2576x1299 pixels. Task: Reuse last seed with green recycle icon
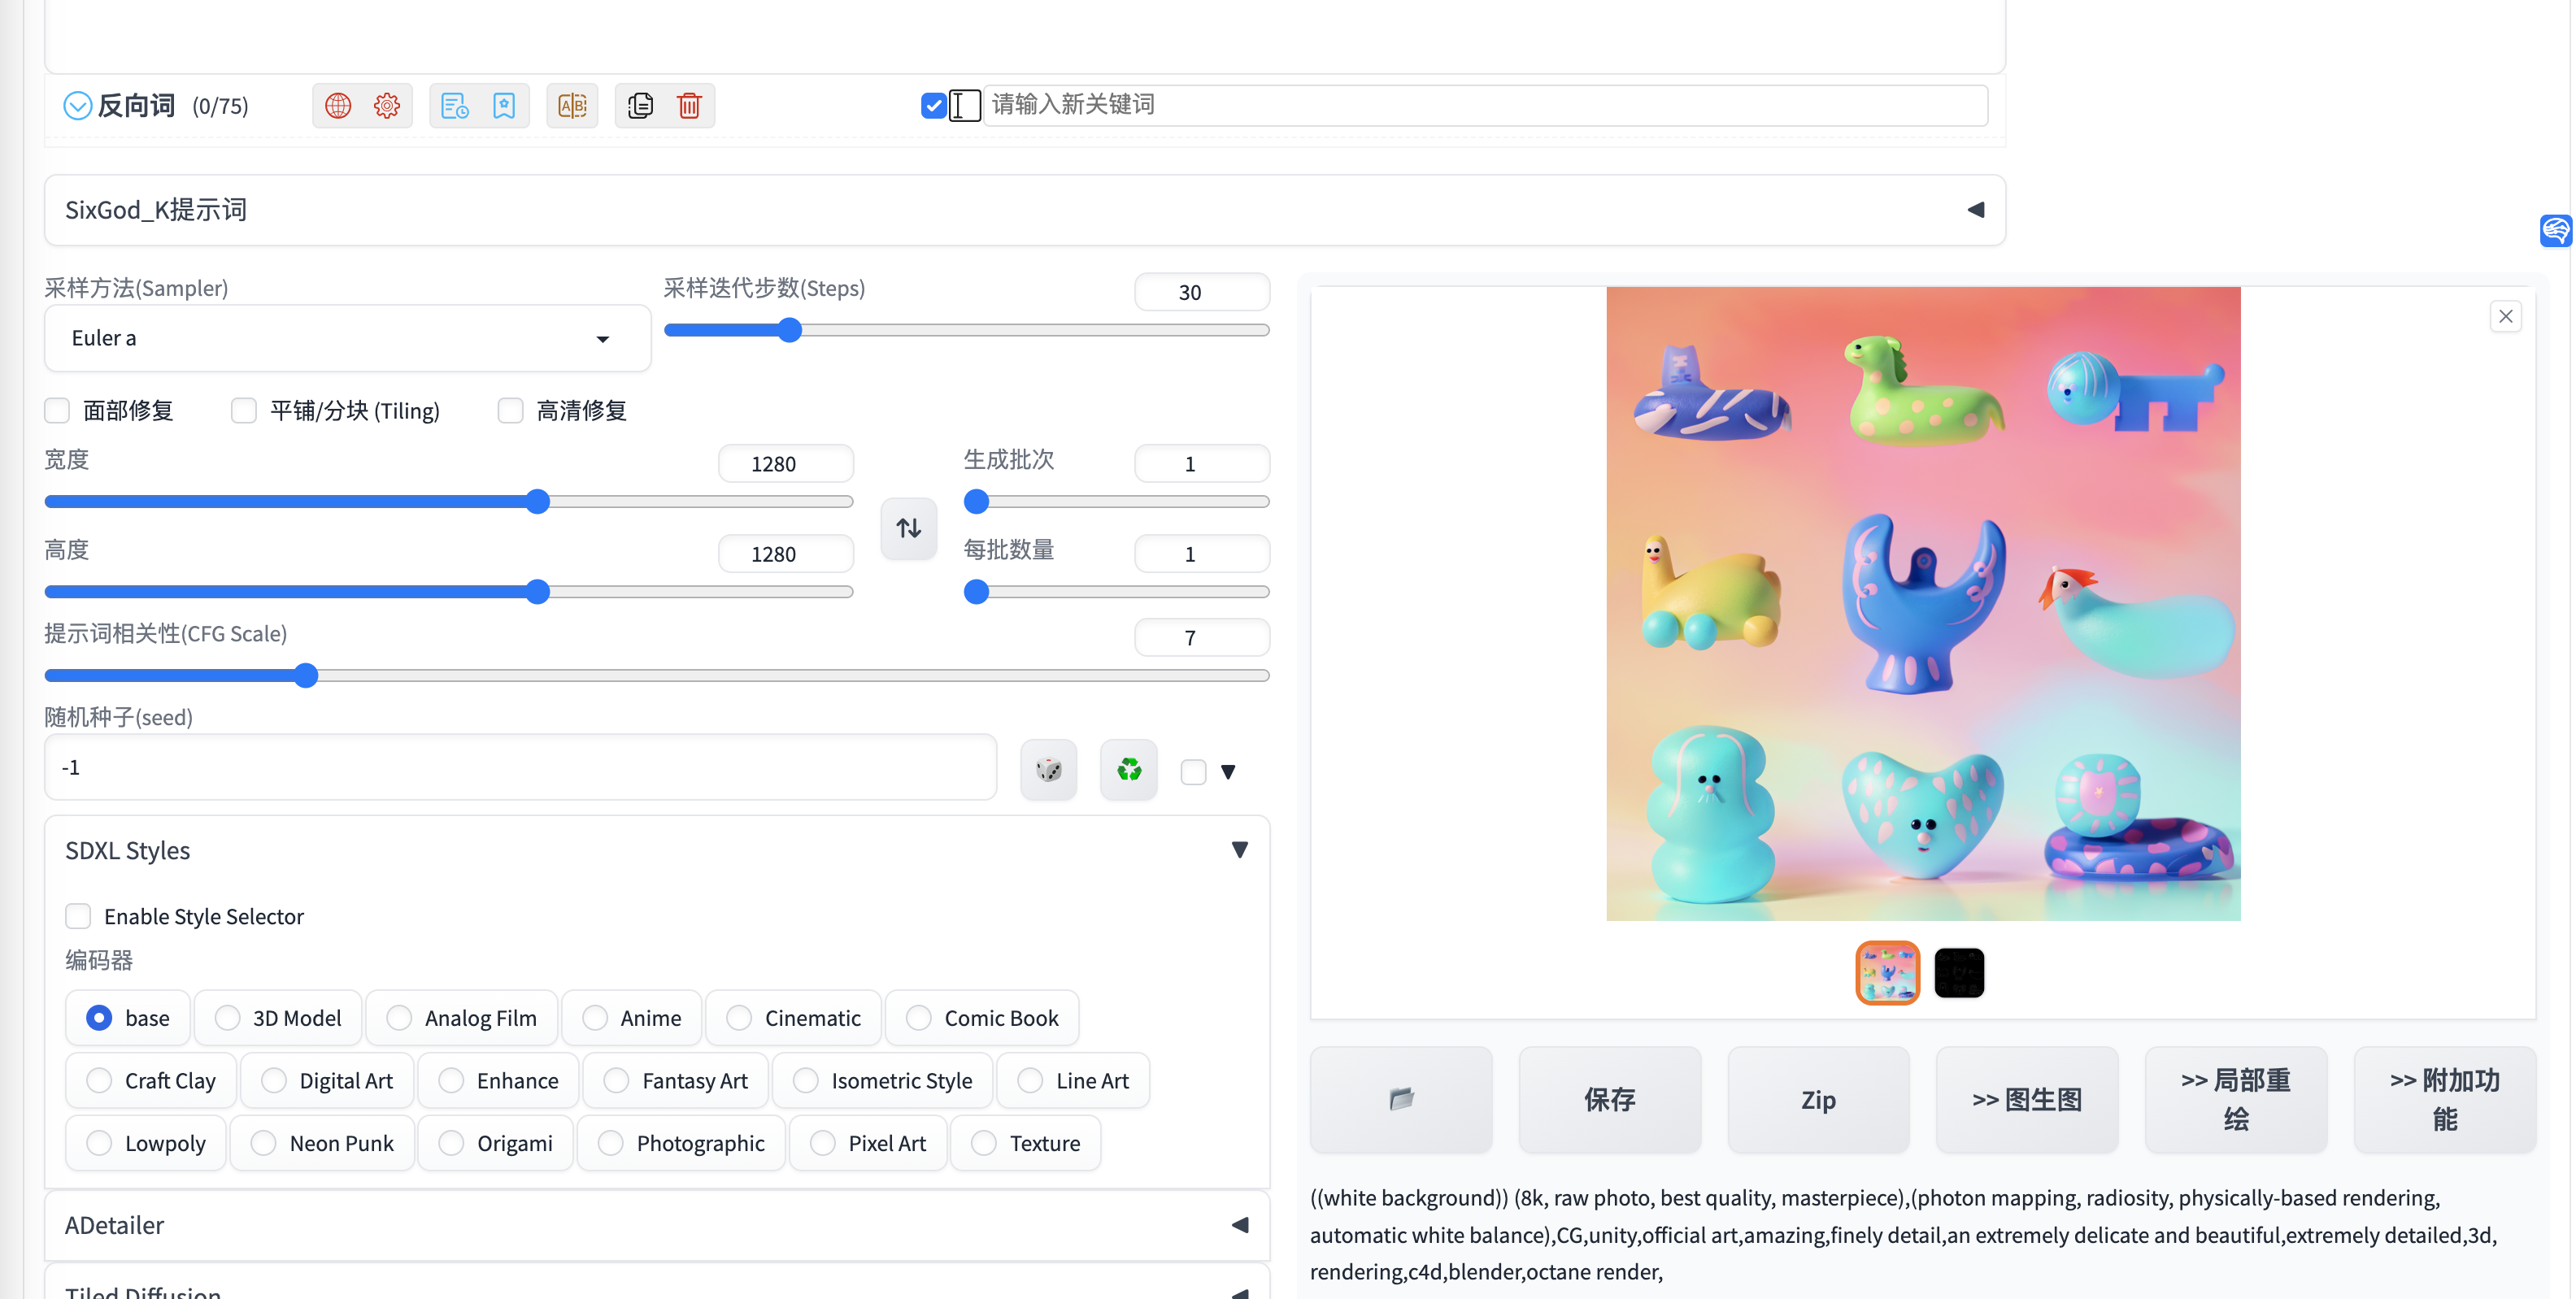1128,770
